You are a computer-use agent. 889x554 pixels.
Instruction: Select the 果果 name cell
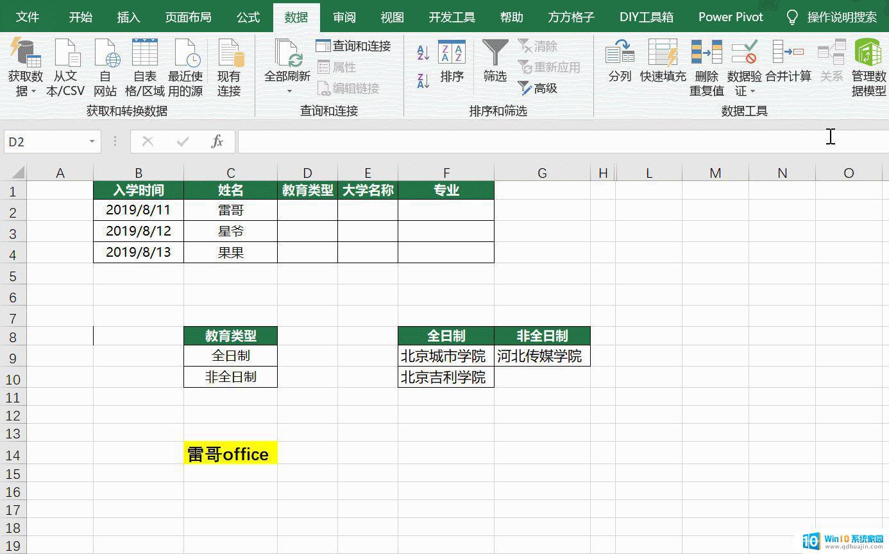[x=231, y=252]
